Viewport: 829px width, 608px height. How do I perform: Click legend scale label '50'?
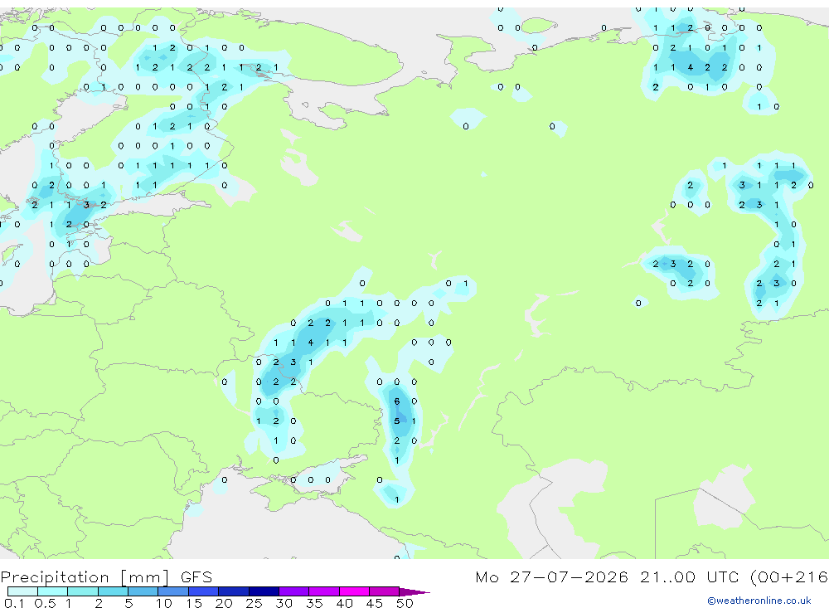[405, 603]
